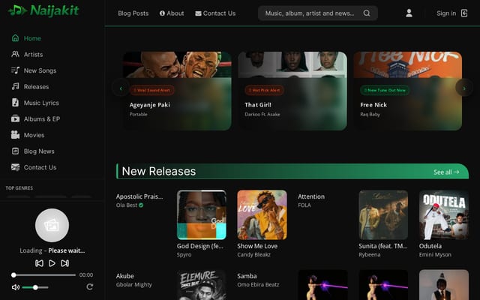Open Contact Us in top navigation
The height and width of the screenshot is (300, 480).
point(215,13)
